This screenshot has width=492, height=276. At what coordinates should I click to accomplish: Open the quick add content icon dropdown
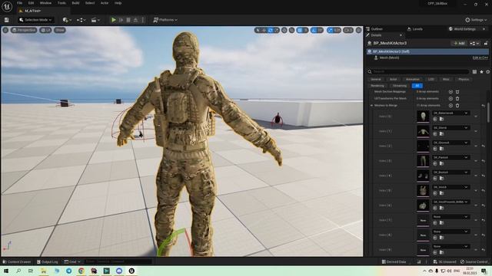67,20
